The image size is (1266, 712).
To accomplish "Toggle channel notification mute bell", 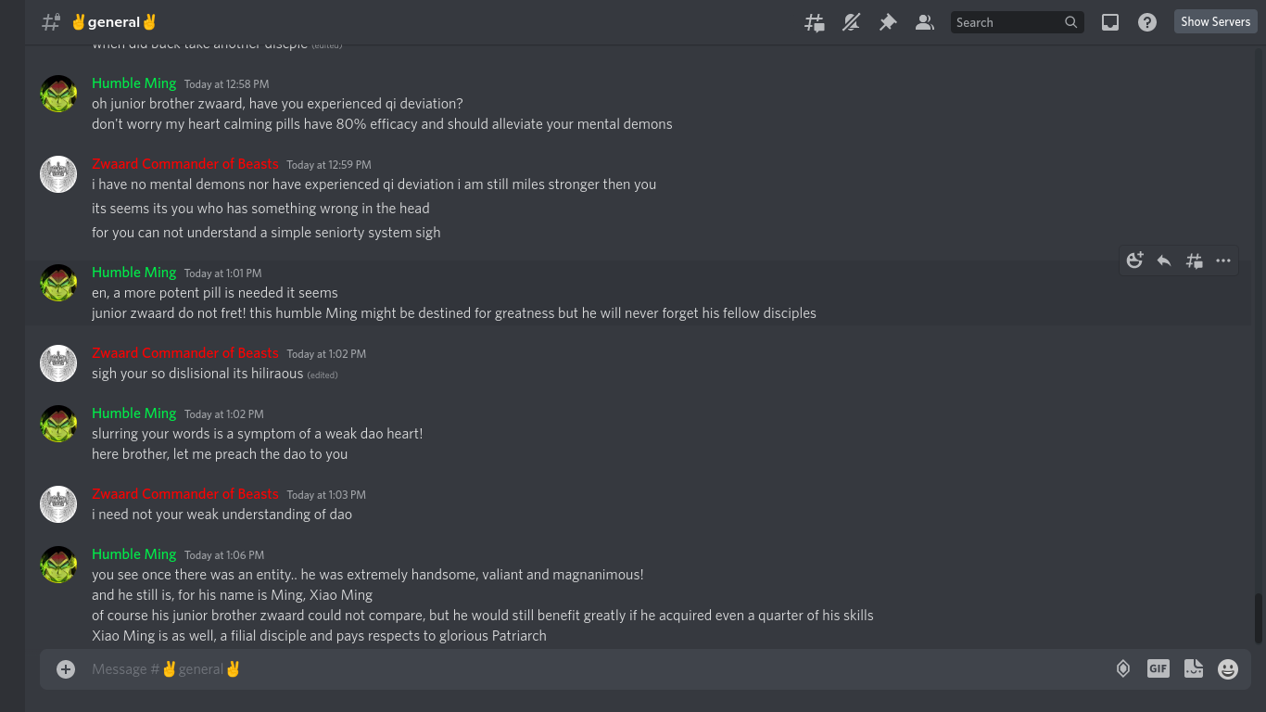I will click(x=851, y=22).
